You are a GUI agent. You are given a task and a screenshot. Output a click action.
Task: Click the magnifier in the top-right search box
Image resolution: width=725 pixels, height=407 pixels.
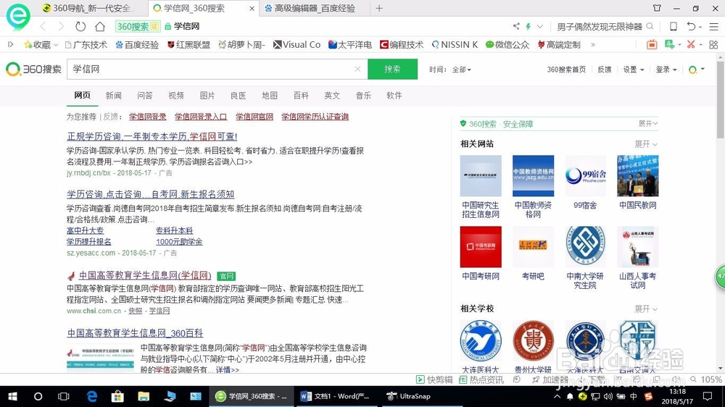coord(650,26)
